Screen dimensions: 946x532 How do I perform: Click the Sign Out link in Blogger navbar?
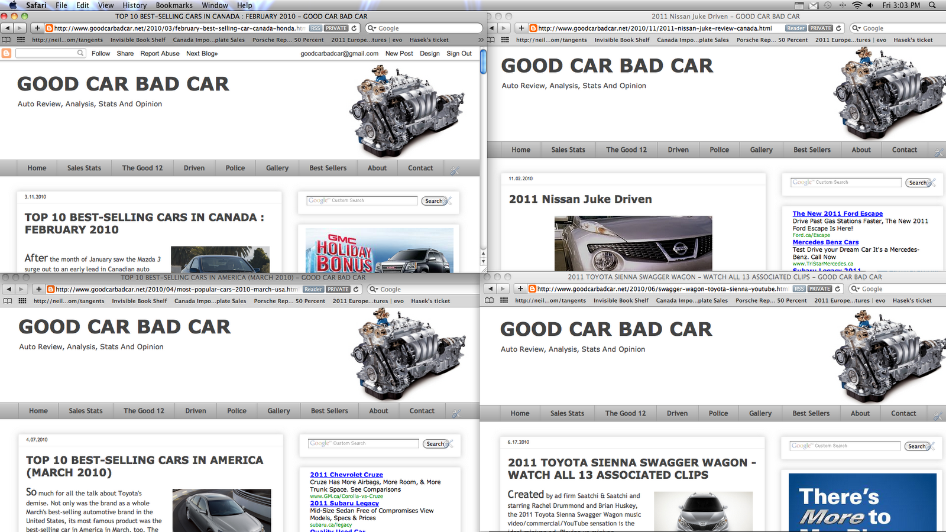[x=459, y=53]
